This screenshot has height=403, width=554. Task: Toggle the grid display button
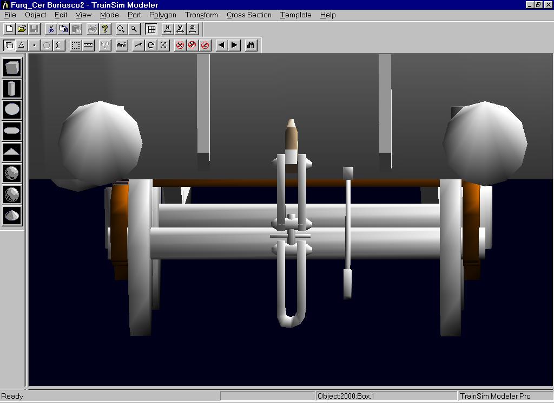(151, 29)
